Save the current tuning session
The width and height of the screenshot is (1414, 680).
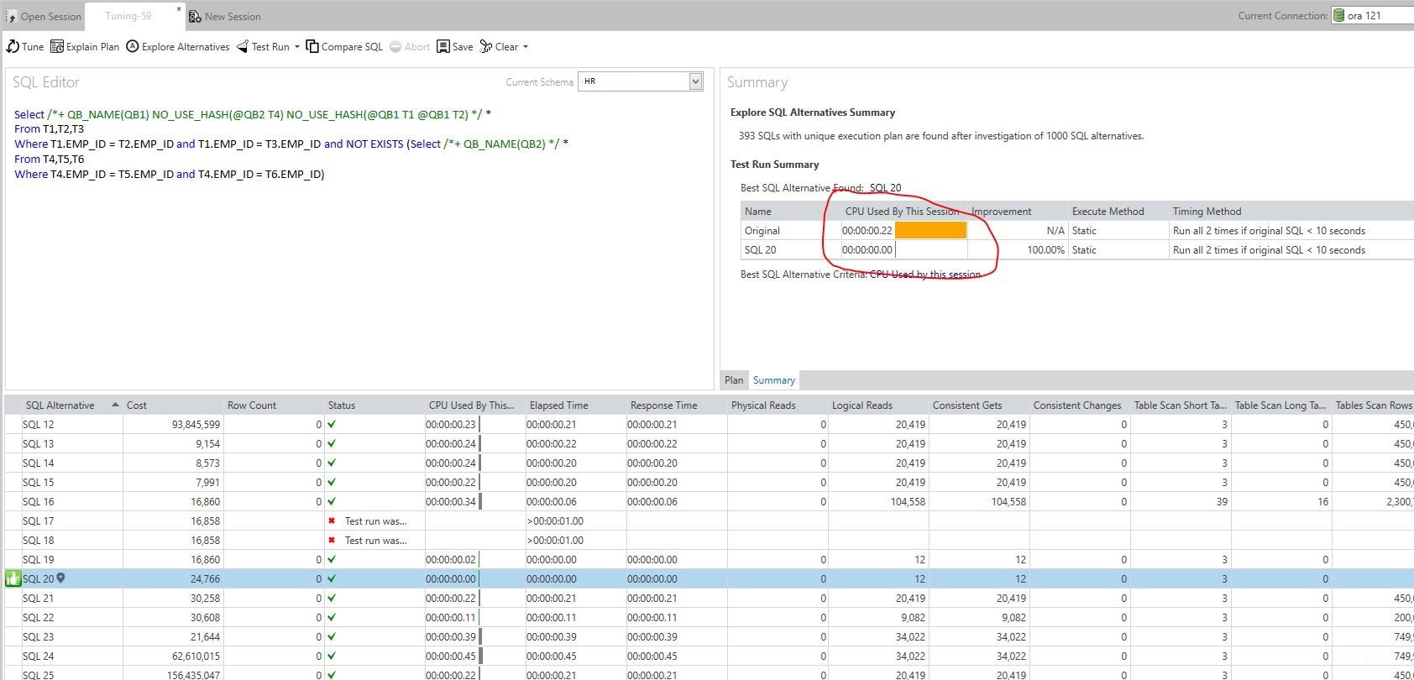(x=443, y=47)
